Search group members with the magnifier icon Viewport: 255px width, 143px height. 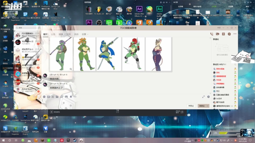(x=235, y=64)
